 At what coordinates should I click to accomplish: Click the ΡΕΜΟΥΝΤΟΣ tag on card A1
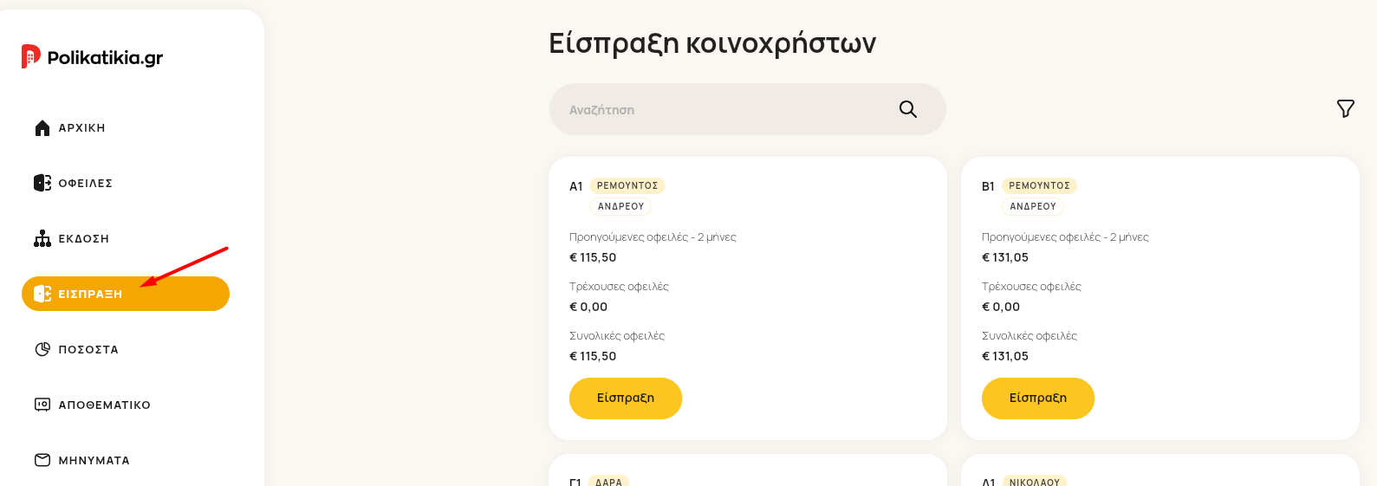(627, 185)
